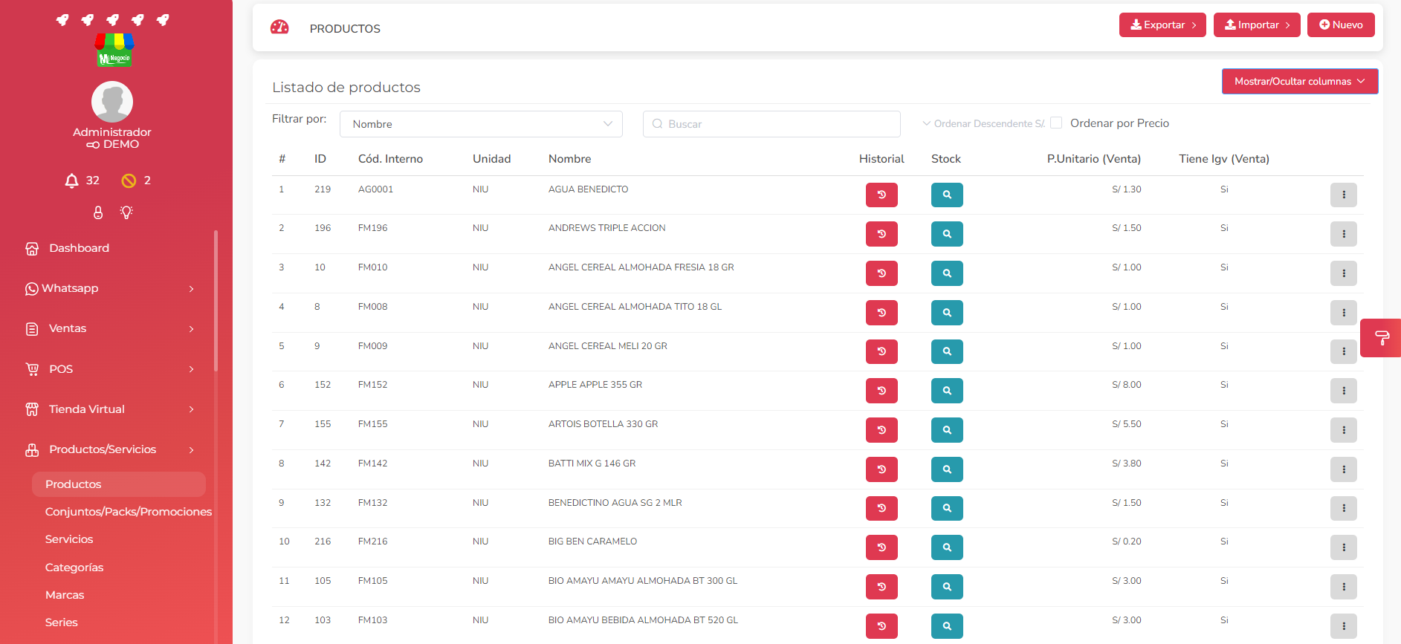Expand the POS sidebar section
This screenshot has height=644, width=1401.
point(110,369)
